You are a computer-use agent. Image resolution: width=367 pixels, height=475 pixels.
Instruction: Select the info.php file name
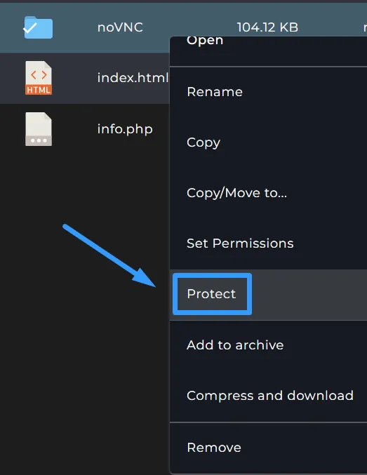point(125,129)
